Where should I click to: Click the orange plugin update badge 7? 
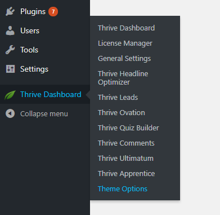[53, 12]
